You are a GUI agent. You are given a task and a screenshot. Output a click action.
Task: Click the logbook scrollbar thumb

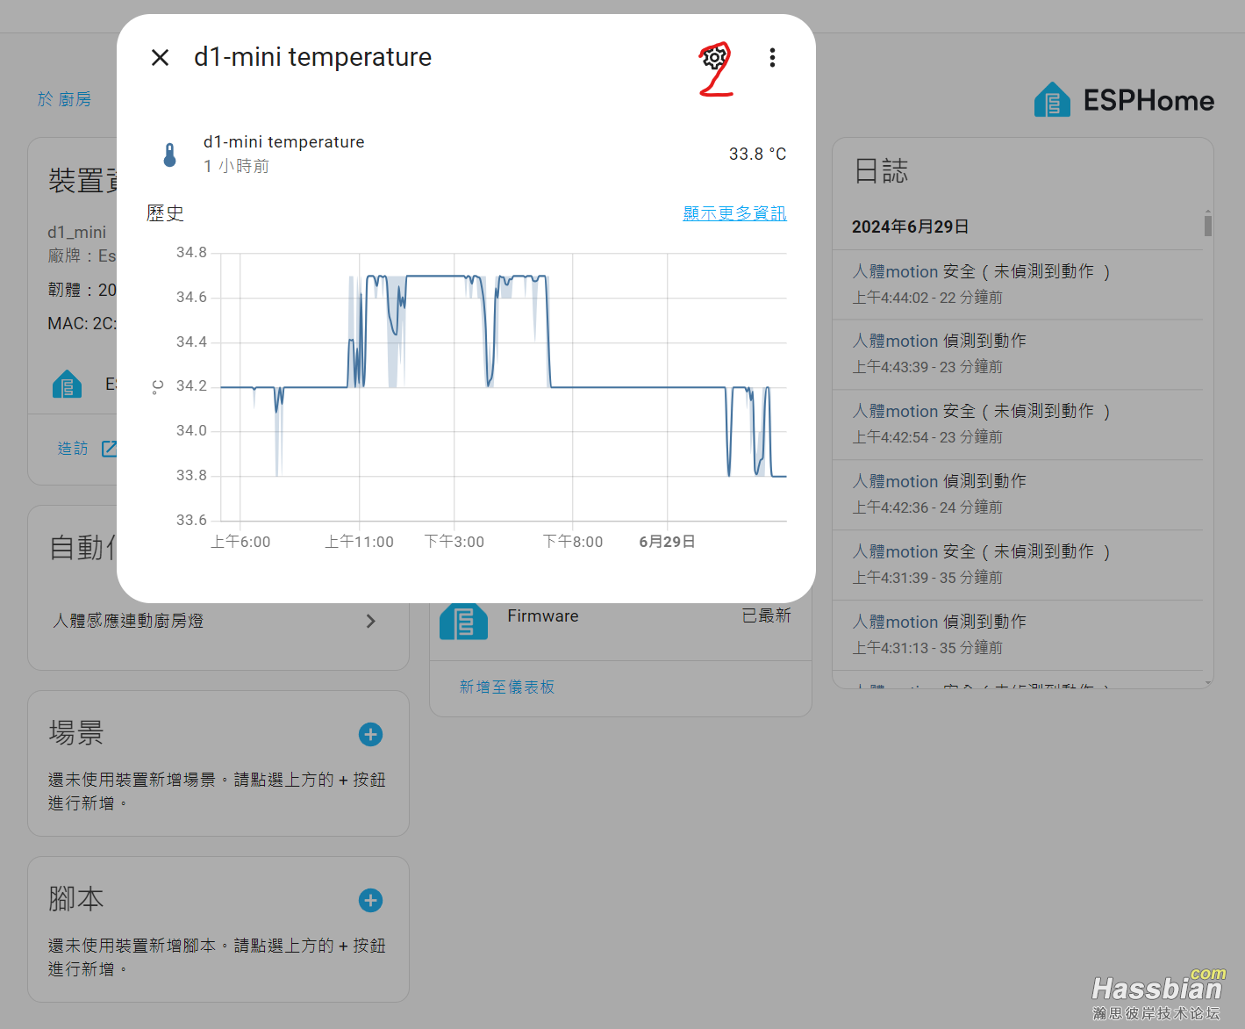(x=1208, y=226)
